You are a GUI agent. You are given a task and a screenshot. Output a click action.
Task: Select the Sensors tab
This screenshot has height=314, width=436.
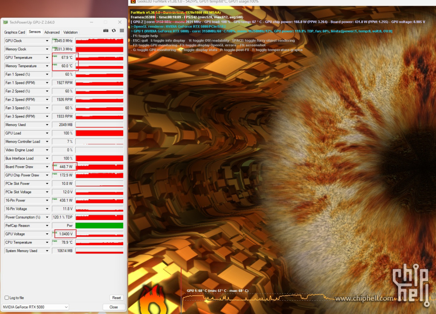click(x=35, y=32)
